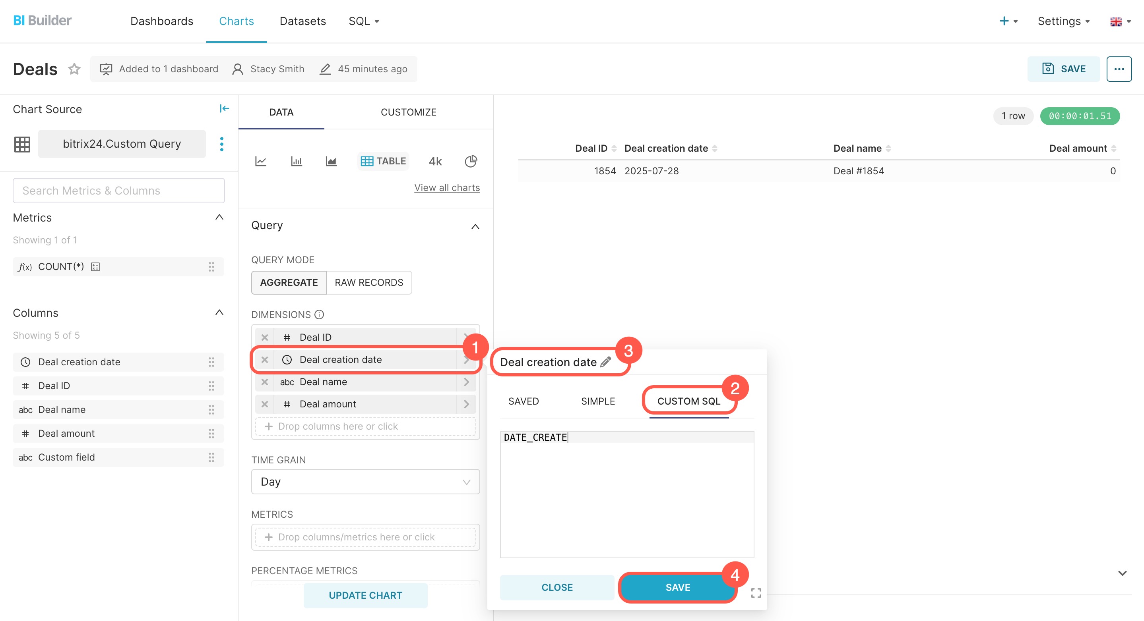Switch query mode to Raw Records
The image size is (1144, 621).
point(368,283)
